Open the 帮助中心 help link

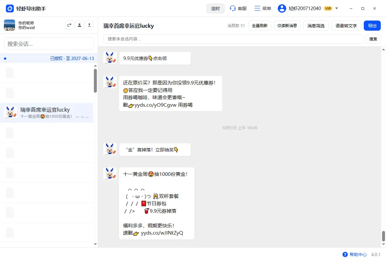click(x=358, y=254)
